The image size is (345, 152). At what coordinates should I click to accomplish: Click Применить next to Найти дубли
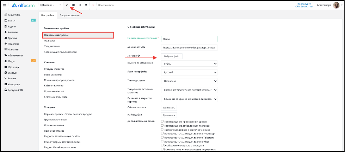coord(169,115)
